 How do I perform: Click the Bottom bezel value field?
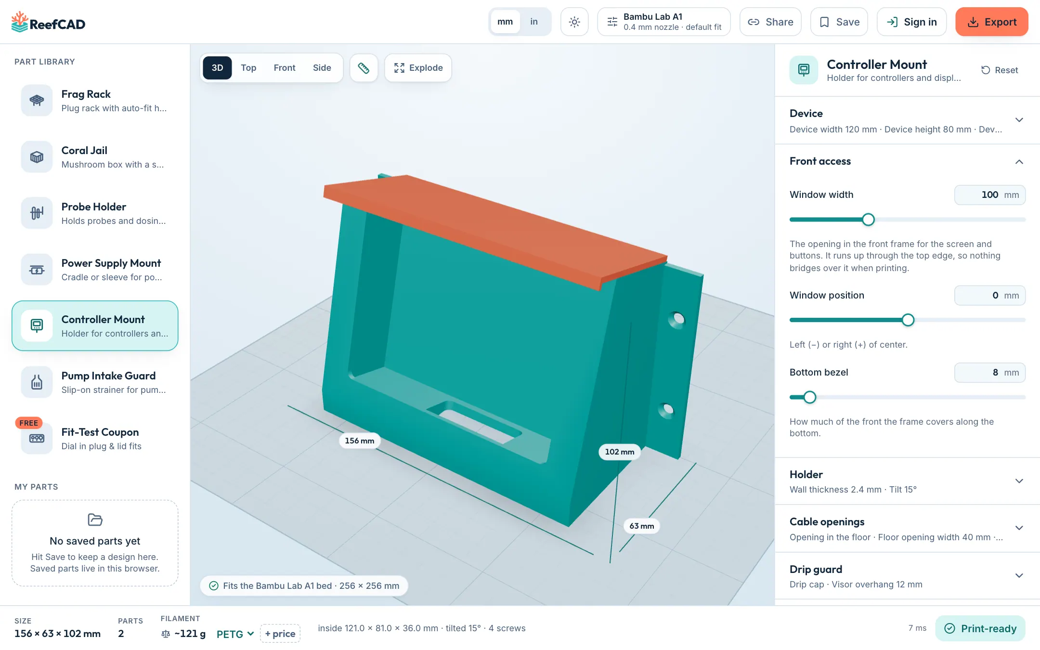click(x=990, y=373)
